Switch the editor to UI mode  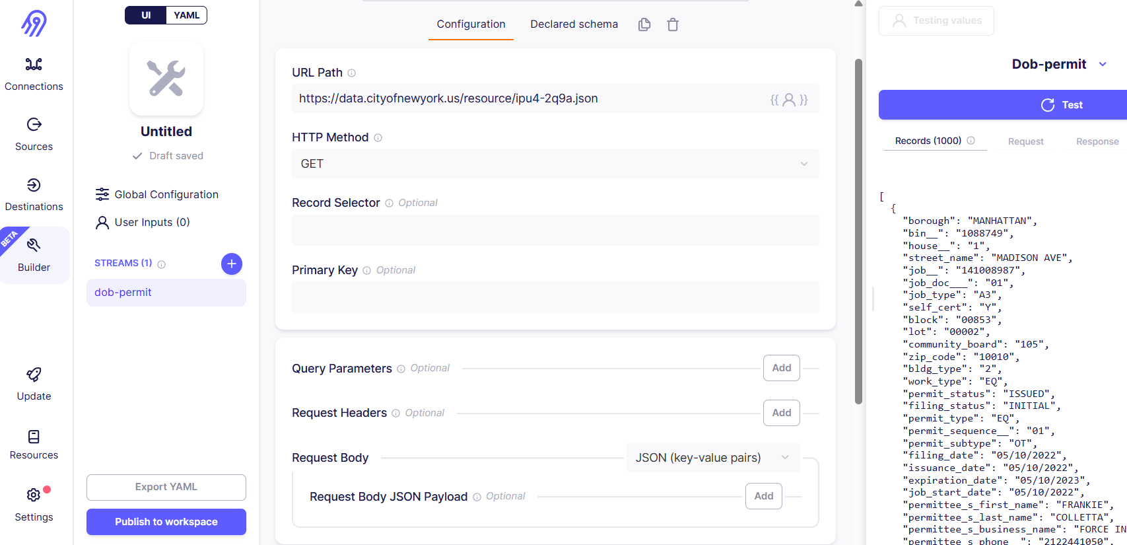[146, 15]
